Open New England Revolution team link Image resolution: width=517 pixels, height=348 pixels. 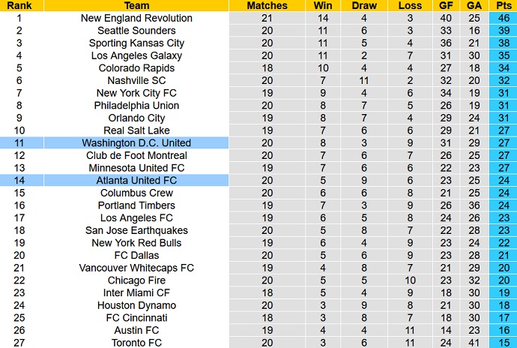point(136,18)
